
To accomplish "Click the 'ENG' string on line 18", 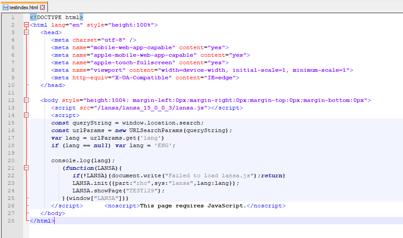I will tap(163, 145).
